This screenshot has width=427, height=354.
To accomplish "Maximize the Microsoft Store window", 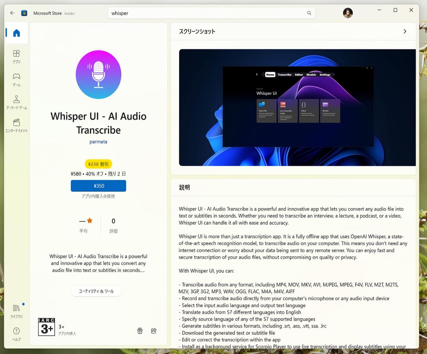I will [395, 10].
